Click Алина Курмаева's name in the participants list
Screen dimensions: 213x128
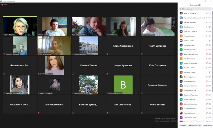pos(189,50)
